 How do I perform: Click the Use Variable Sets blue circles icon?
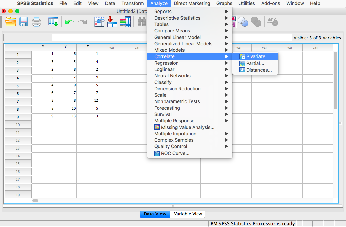tap(243, 22)
